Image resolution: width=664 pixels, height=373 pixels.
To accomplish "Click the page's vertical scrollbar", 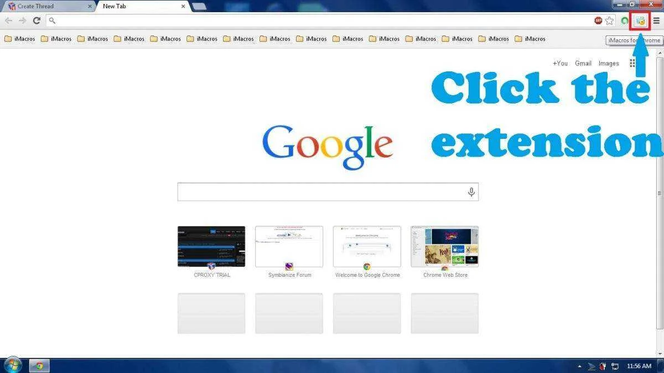I will coord(659,194).
